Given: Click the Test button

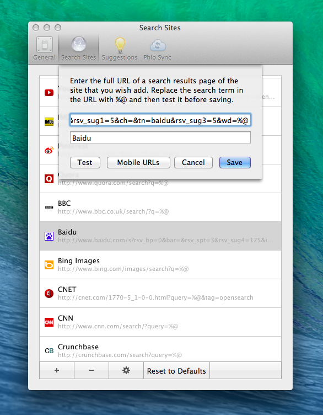Looking at the screenshot, I should (85, 162).
